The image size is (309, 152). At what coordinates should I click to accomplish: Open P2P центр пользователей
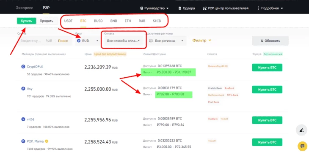click(226, 8)
